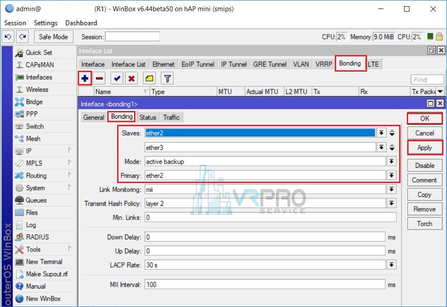Open the ether2 slave dropdown arrow
This screenshot has width=447, height=307.
coord(381,132)
